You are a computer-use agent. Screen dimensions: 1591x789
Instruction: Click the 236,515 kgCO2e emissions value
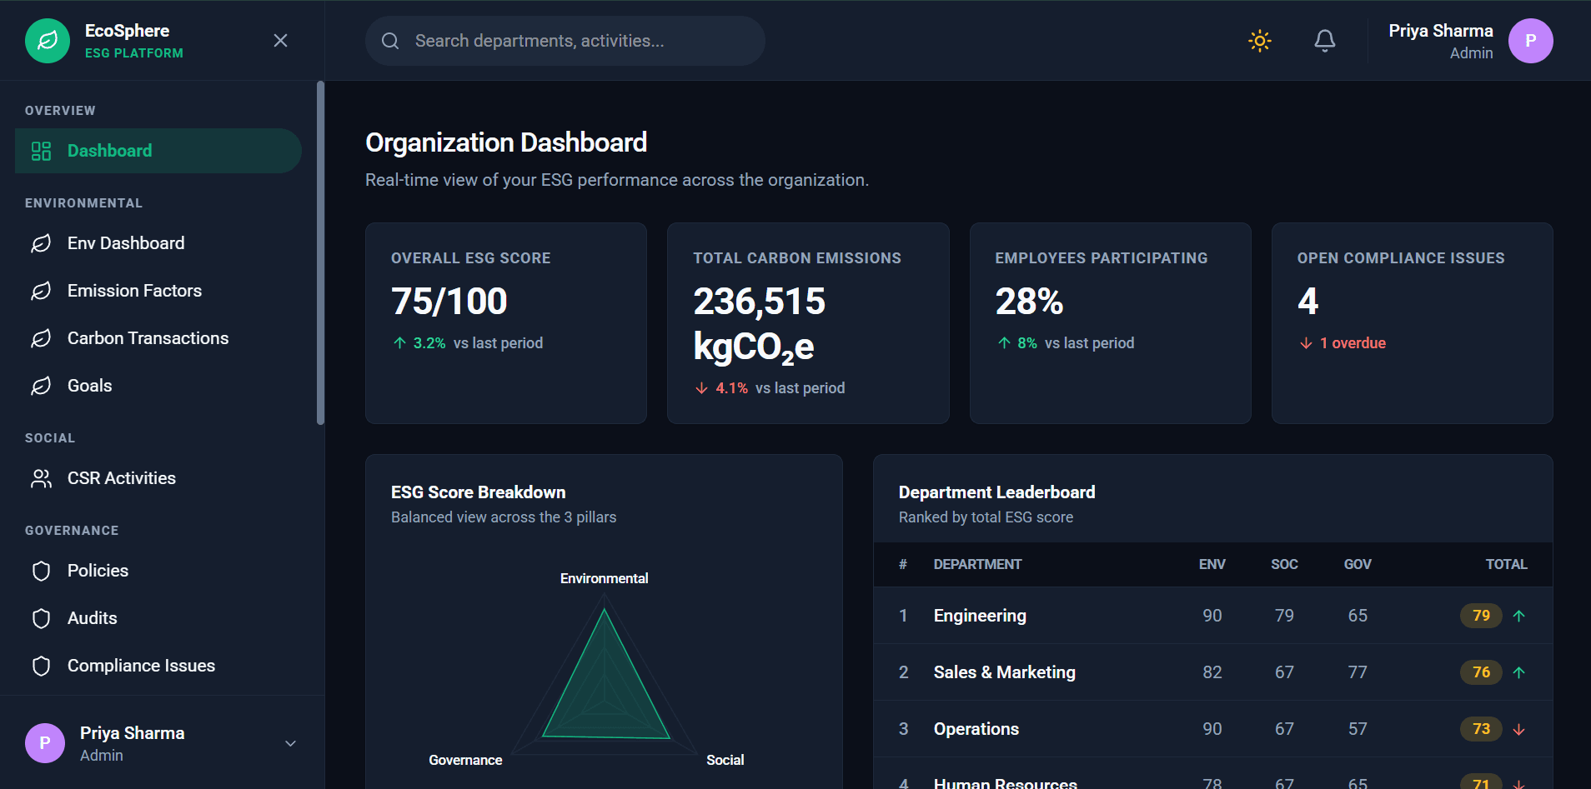point(760,324)
